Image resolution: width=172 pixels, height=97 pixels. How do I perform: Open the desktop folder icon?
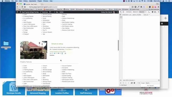[x=6, y=43]
